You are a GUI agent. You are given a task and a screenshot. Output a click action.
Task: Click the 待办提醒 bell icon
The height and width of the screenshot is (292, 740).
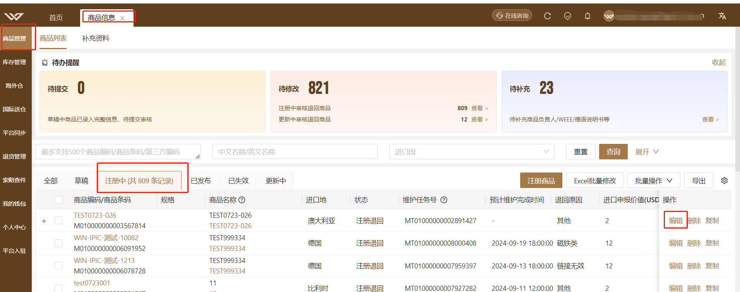[45, 62]
